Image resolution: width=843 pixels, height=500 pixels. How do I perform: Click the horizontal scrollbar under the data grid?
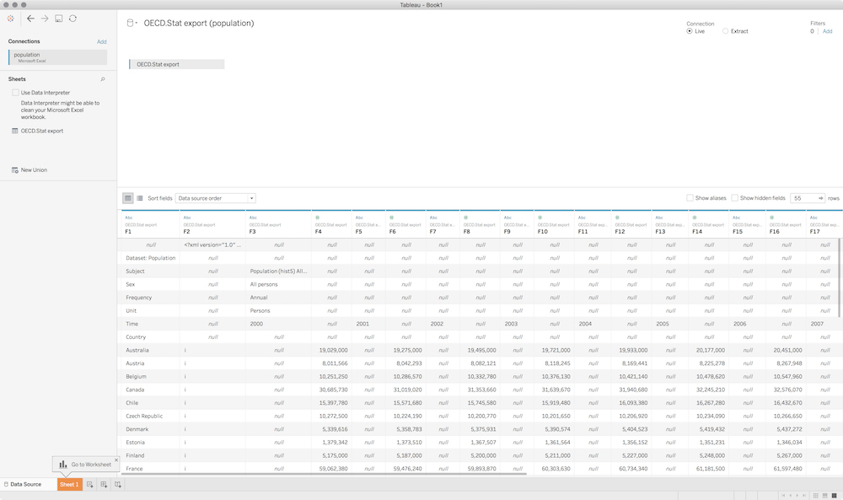(x=324, y=474)
